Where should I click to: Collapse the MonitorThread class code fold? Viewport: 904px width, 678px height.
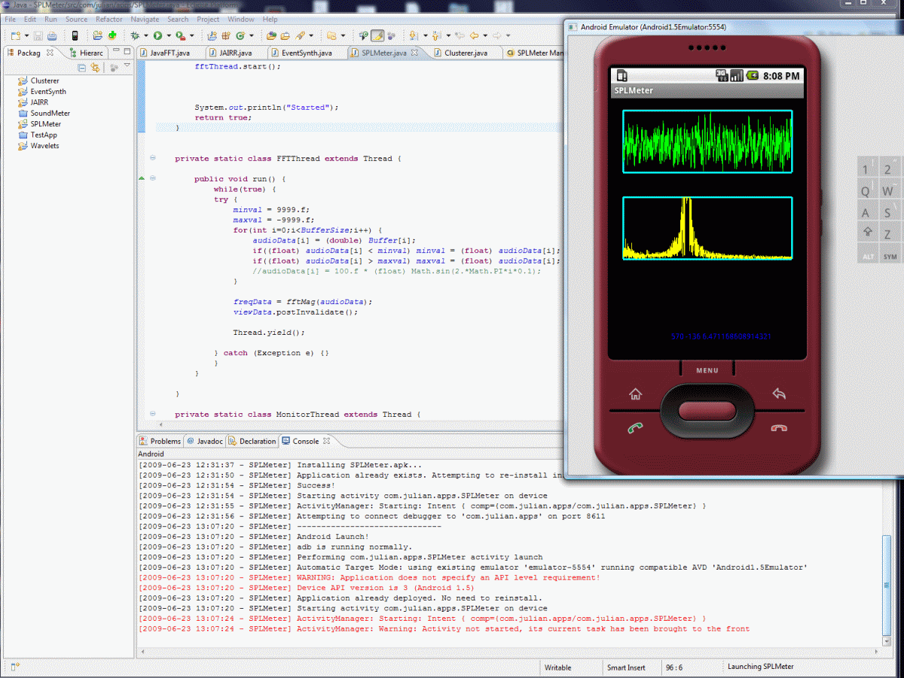pos(153,414)
